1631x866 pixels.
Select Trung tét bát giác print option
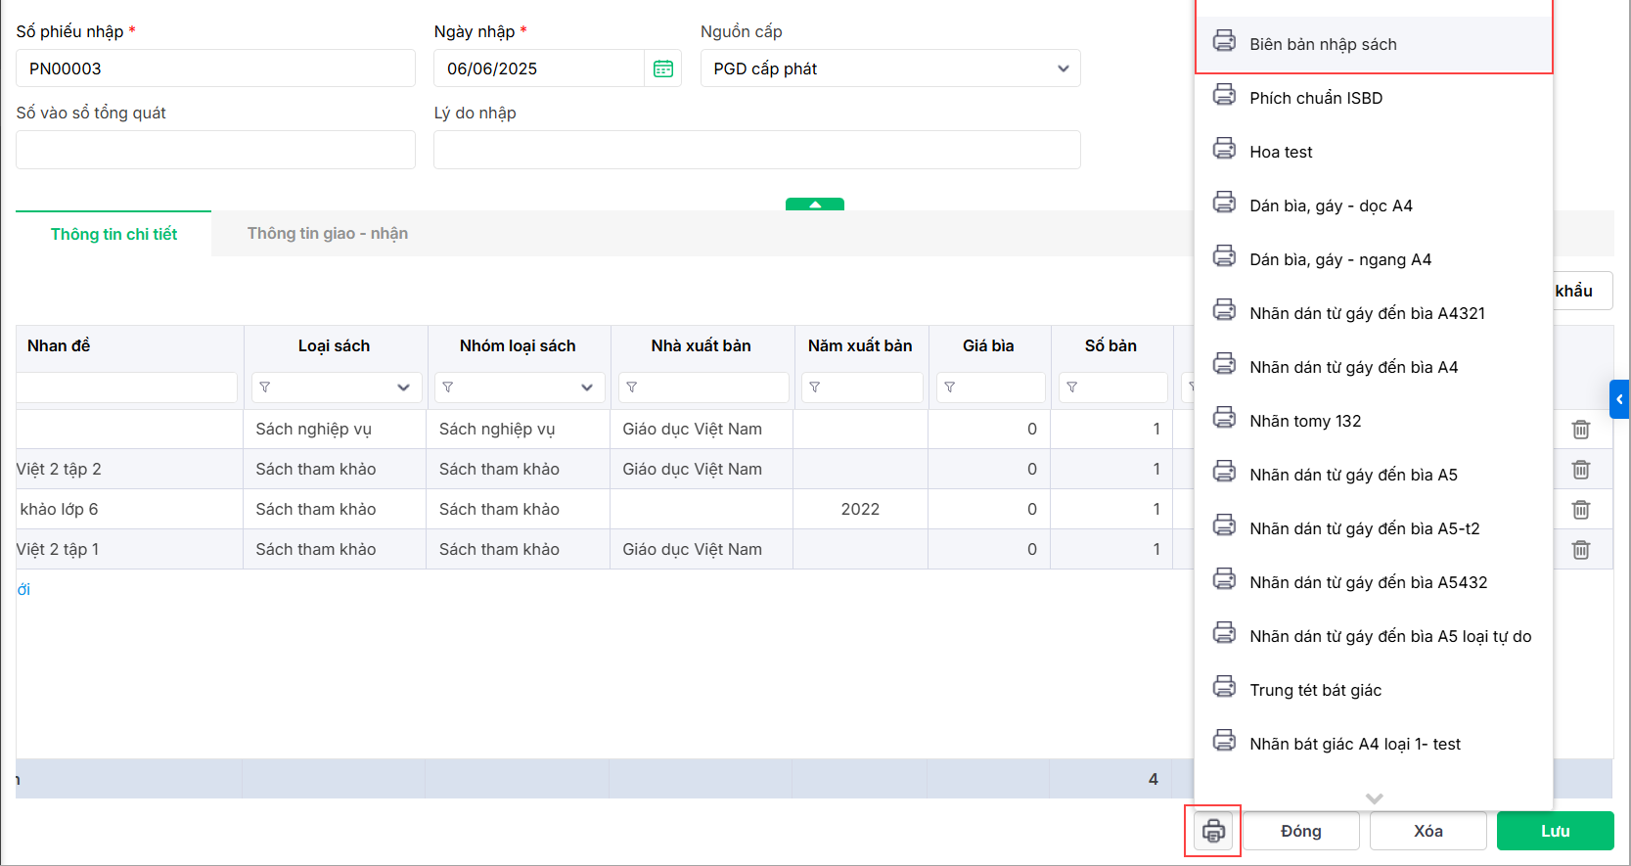coord(1315,690)
